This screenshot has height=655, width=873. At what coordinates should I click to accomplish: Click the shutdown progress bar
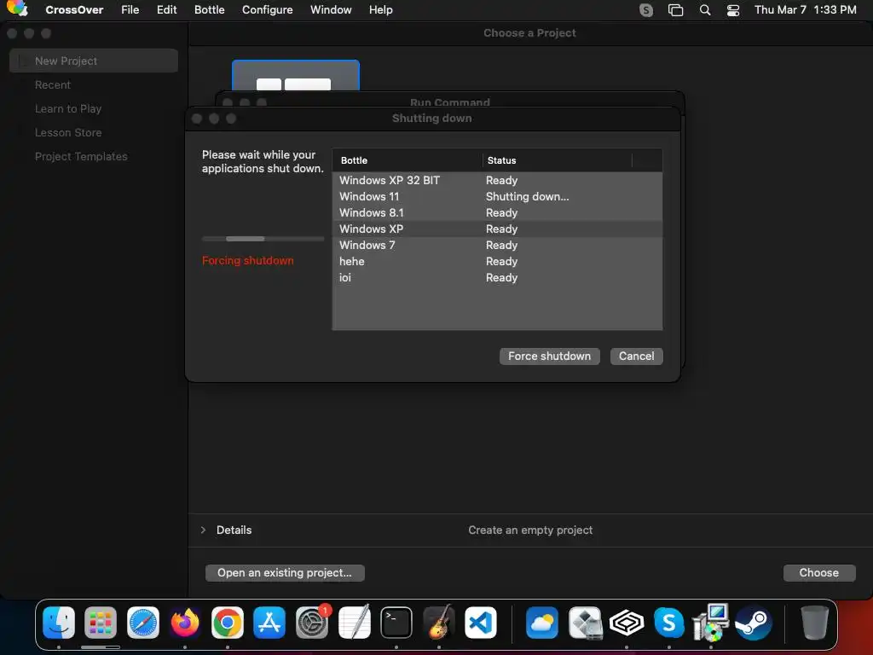(263, 239)
